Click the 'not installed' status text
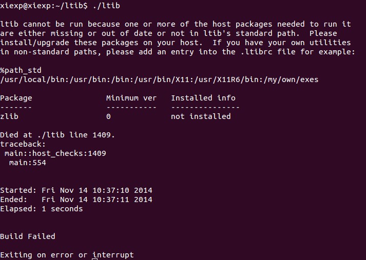The width and height of the screenshot is (366, 260). (x=201, y=116)
